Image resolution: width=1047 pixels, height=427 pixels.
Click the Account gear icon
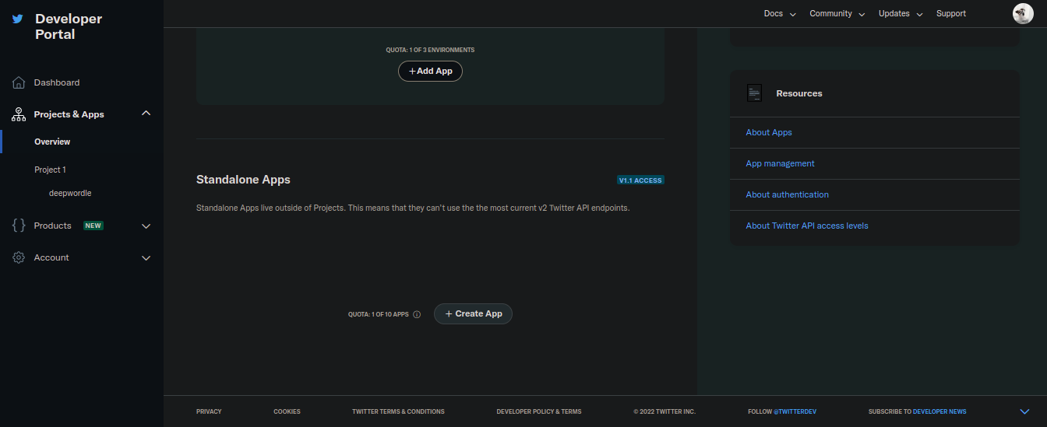(19, 257)
